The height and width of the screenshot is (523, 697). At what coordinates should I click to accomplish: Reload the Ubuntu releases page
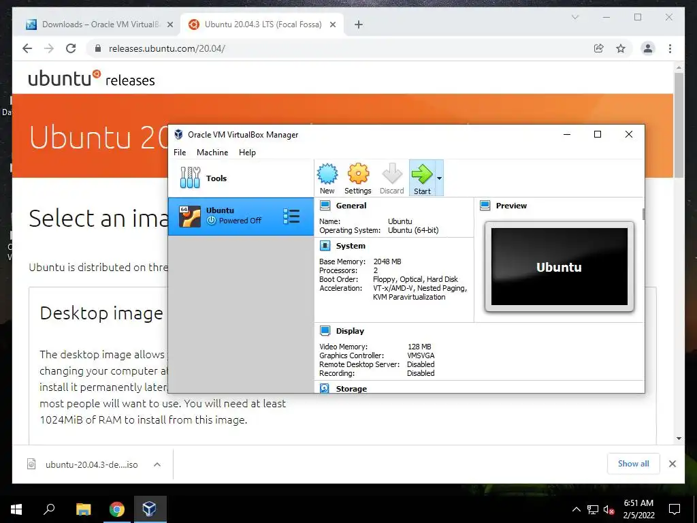(x=71, y=48)
